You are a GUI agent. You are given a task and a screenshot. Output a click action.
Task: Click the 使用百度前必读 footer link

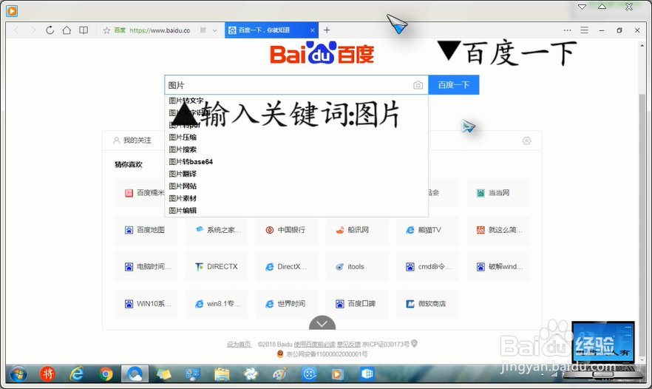tap(314, 344)
